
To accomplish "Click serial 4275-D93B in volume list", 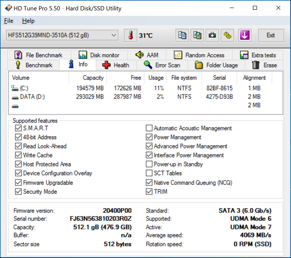I will (x=219, y=97).
